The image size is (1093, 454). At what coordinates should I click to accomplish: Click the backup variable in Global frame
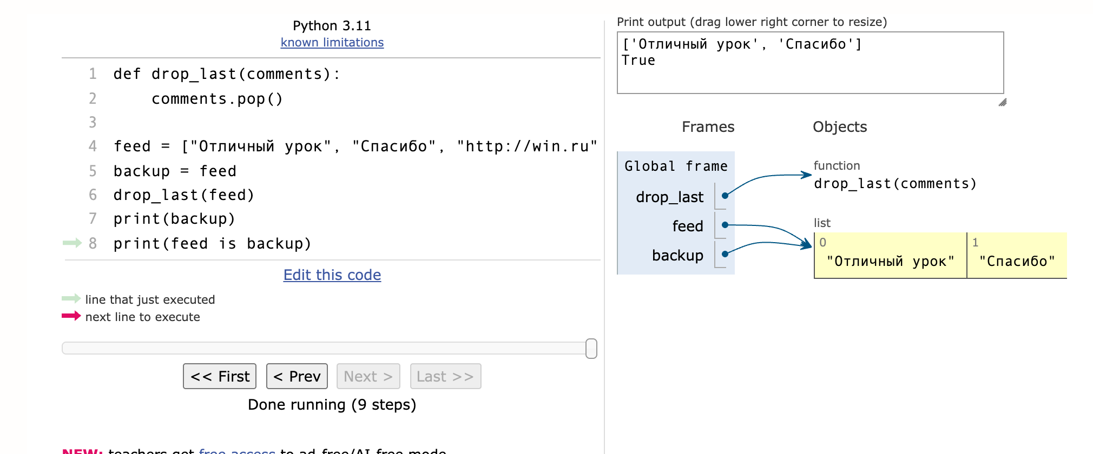pyautogui.click(x=677, y=255)
